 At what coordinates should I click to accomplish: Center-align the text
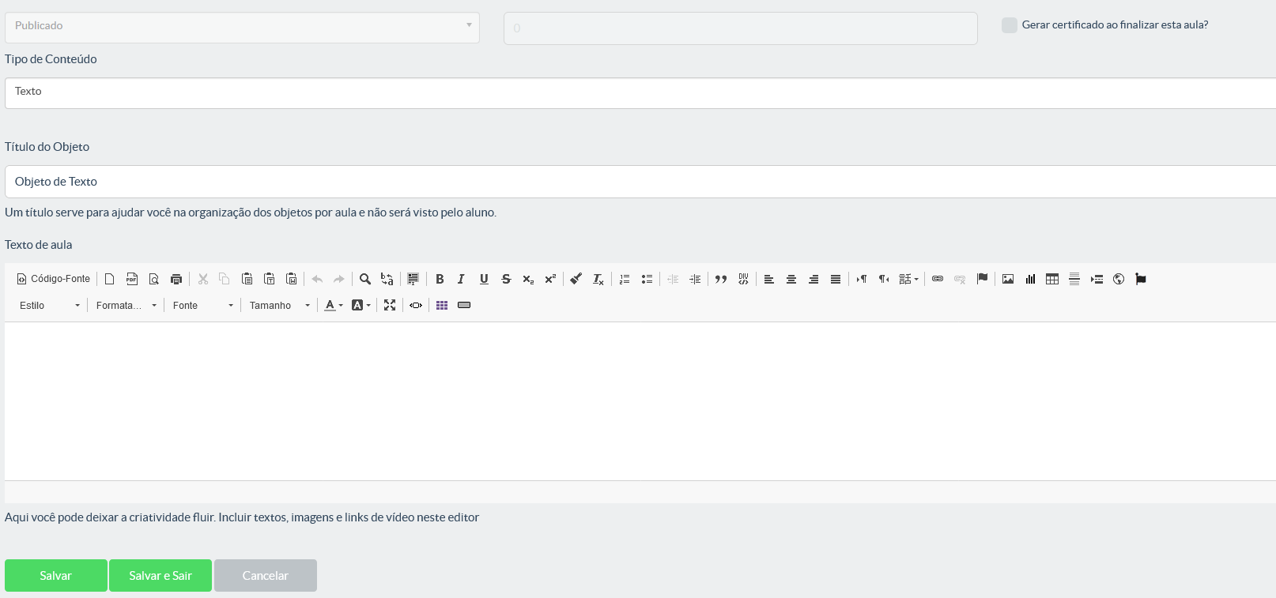(791, 279)
